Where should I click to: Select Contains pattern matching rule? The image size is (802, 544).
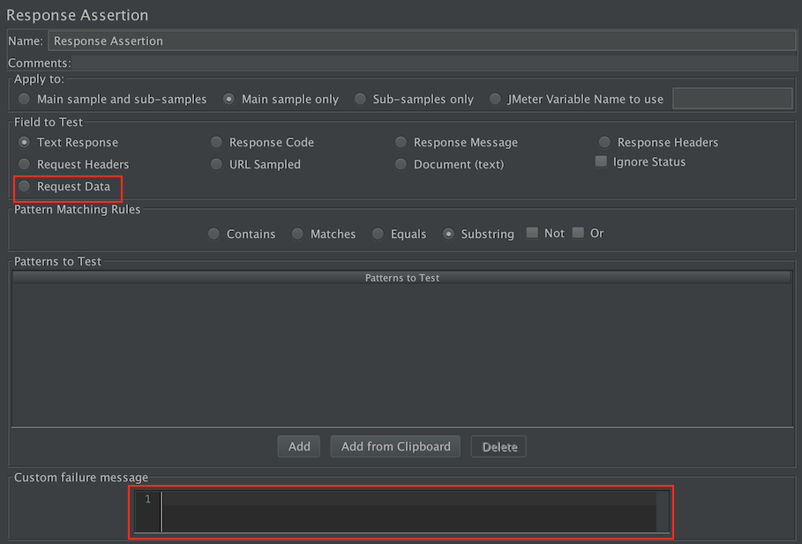click(x=214, y=235)
